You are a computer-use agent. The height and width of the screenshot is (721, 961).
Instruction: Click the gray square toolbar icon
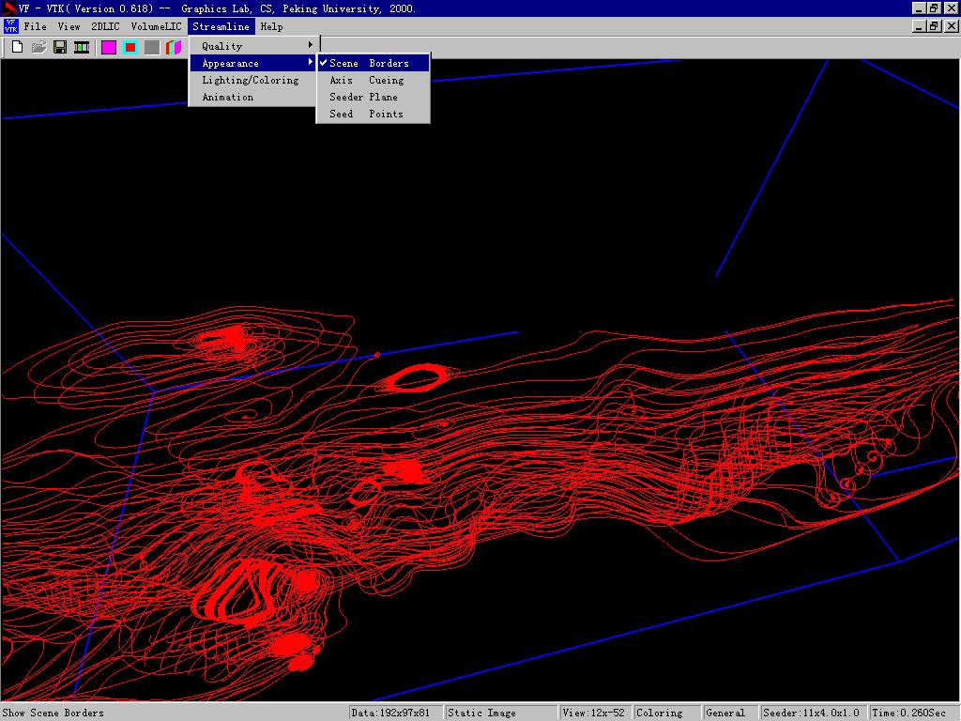point(152,47)
